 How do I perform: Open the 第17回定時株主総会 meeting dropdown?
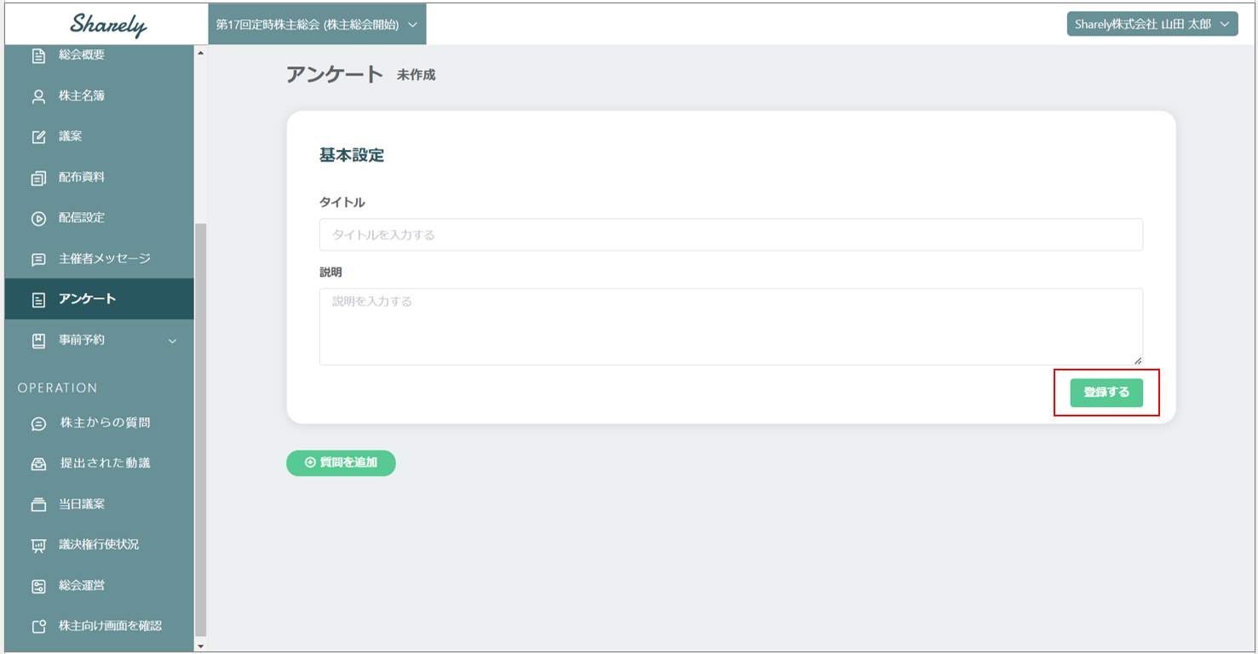point(317,25)
